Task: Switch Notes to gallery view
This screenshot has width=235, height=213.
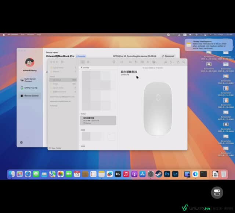Action: coord(88,62)
